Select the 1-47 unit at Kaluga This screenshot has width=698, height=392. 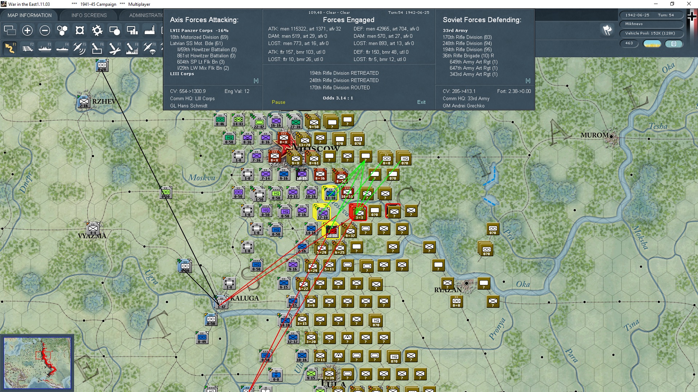[x=221, y=302]
